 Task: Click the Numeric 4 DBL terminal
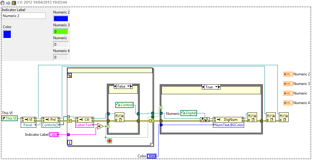(x=288, y=103)
